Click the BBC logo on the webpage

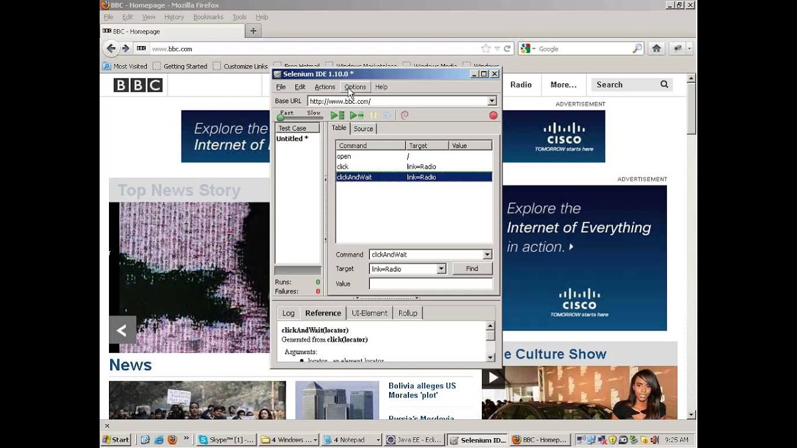138,85
